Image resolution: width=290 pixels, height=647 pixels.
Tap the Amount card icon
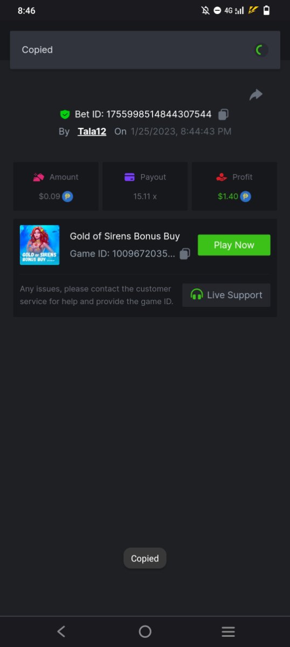pos(38,177)
